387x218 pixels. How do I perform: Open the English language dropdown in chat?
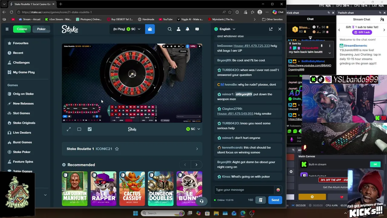pos(225,29)
